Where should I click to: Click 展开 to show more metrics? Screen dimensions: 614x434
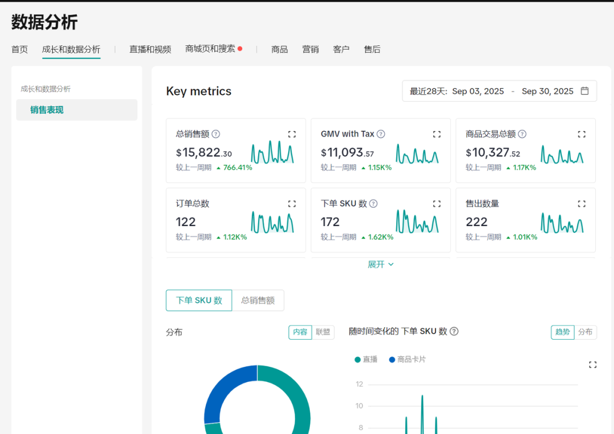376,264
